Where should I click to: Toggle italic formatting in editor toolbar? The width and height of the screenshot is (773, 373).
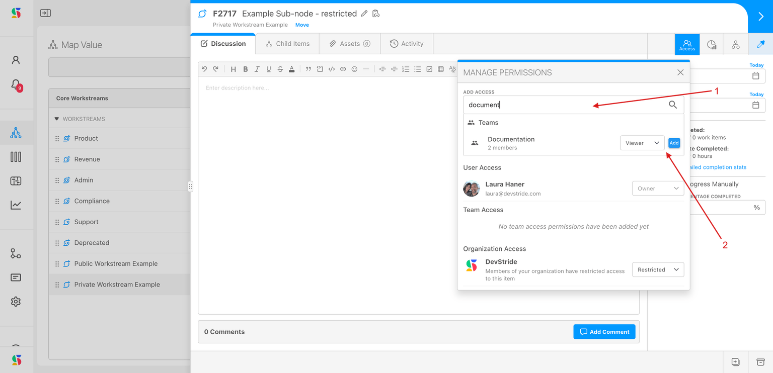coord(257,69)
